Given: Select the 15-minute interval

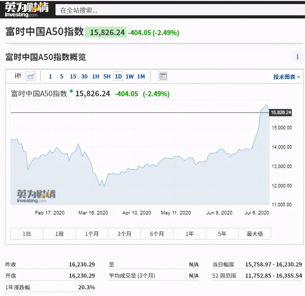Looking at the screenshot, I should [73, 76].
